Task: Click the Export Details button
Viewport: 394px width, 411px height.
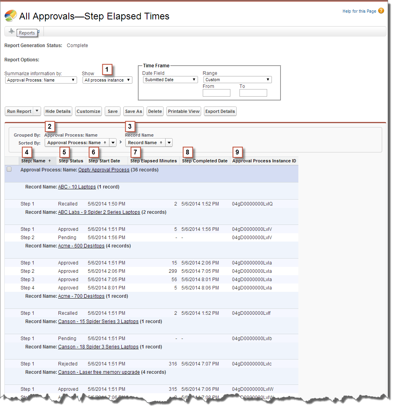Action: coord(220,111)
